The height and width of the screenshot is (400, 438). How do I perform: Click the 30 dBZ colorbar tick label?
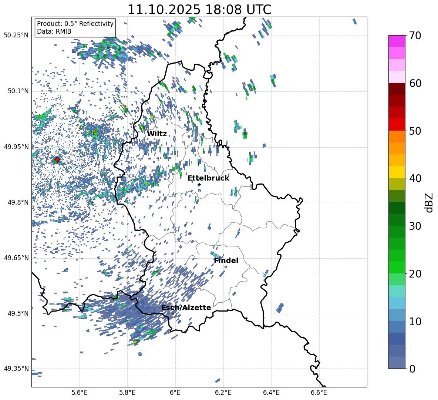[415, 226]
